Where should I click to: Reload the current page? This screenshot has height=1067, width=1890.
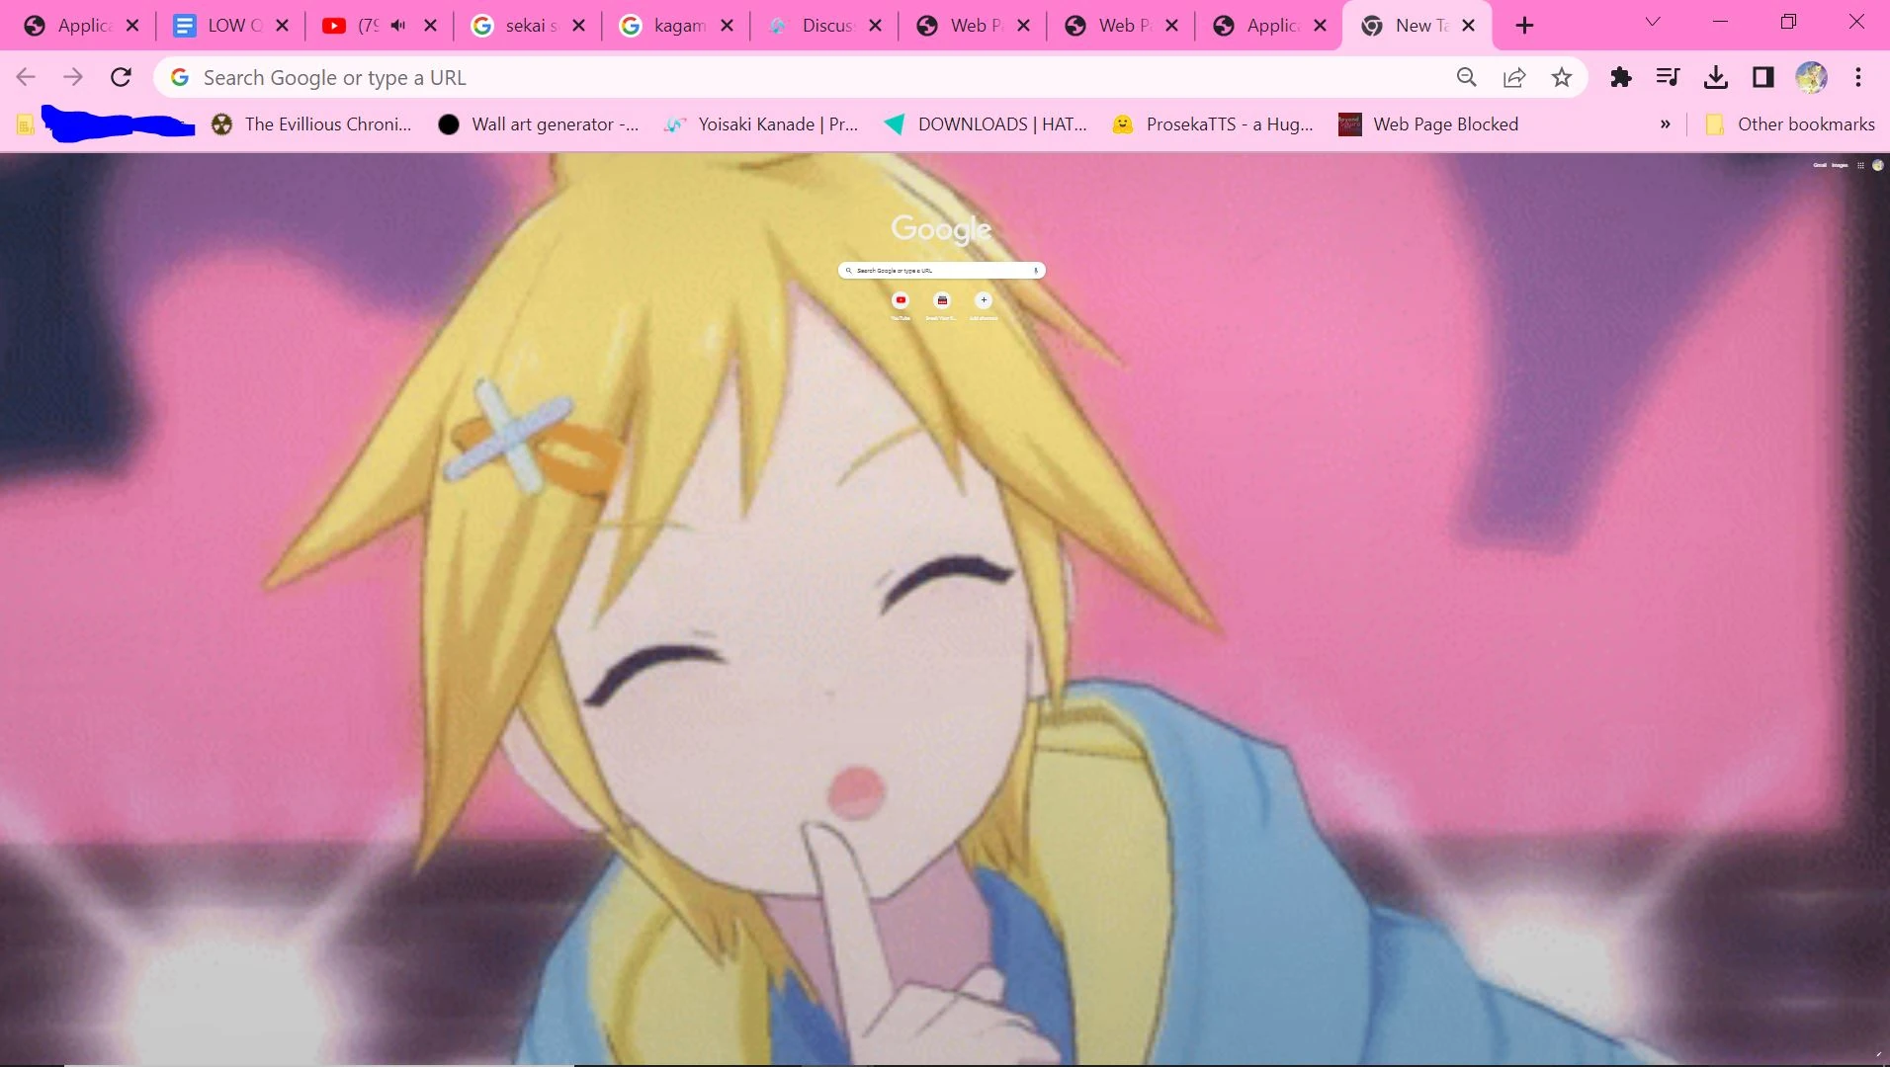(x=121, y=77)
